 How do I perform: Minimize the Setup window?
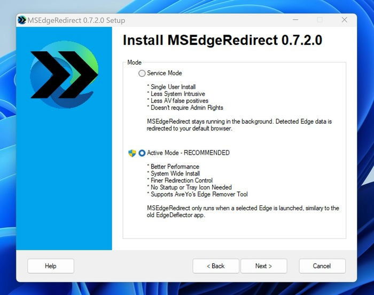click(x=295, y=20)
